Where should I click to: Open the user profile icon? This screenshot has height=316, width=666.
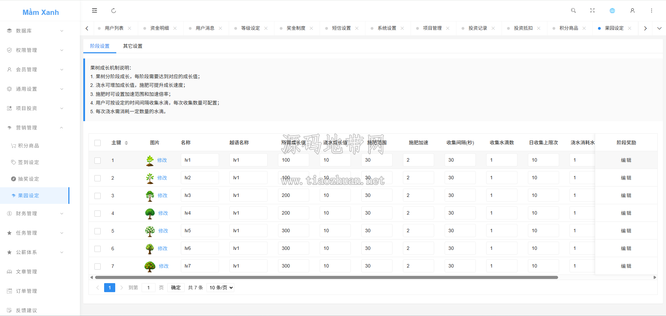click(632, 11)
